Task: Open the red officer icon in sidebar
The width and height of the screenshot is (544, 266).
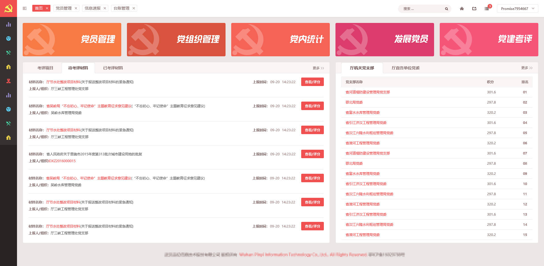Action: tap(8, 81)
